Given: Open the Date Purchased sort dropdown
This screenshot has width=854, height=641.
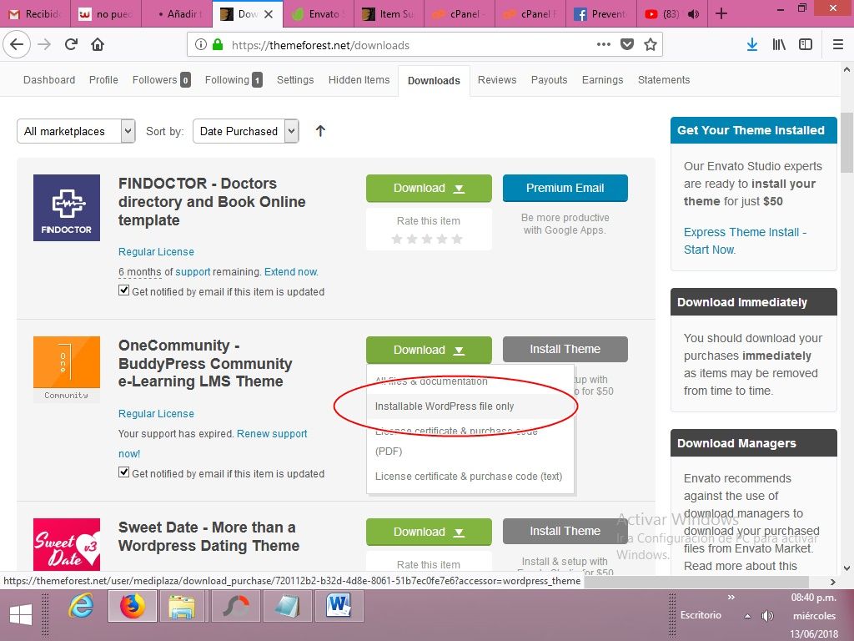Looking at the screenshot, I should [x=246, y=131].
